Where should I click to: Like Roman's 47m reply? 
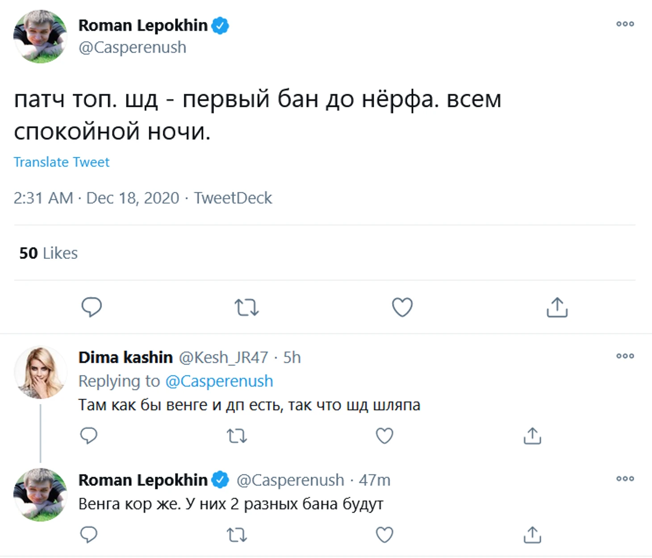[x=385, y=534]
